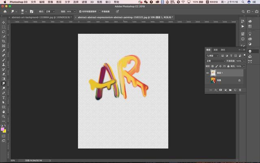Screen dimensions: 260x163
Task: Add a layer mask from Layers panel
Action: click(x=221, y=90)
